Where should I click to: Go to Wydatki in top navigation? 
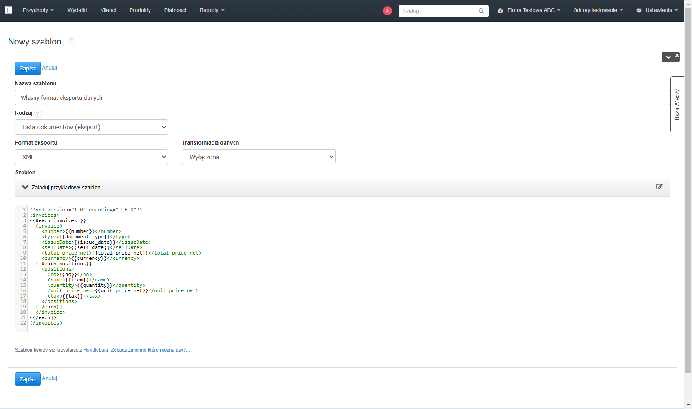pyautogui.click(x=77, y=10)
